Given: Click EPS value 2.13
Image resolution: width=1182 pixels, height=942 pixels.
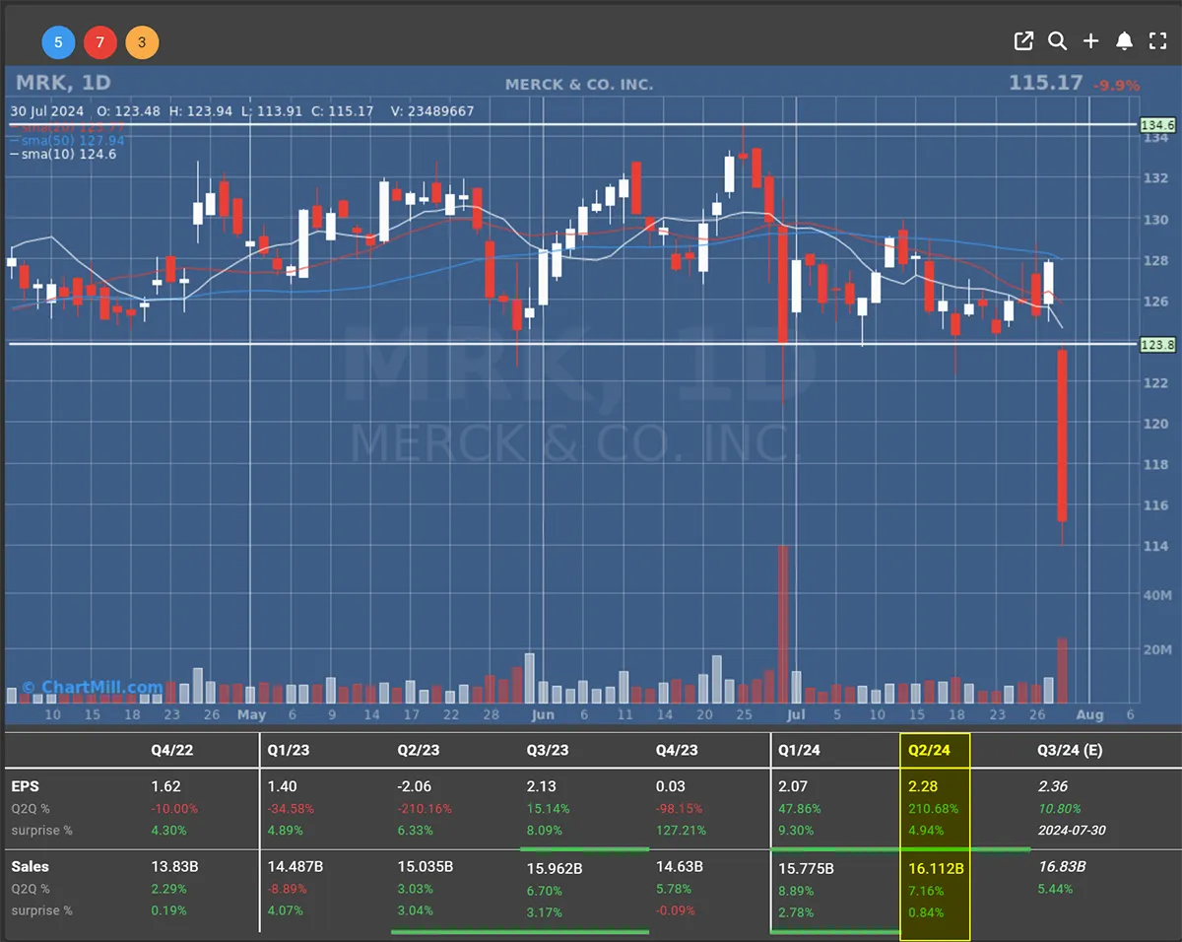Looking at the screenshot, I should [x=541, y=787].
